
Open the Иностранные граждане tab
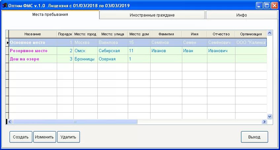[152, 15]
